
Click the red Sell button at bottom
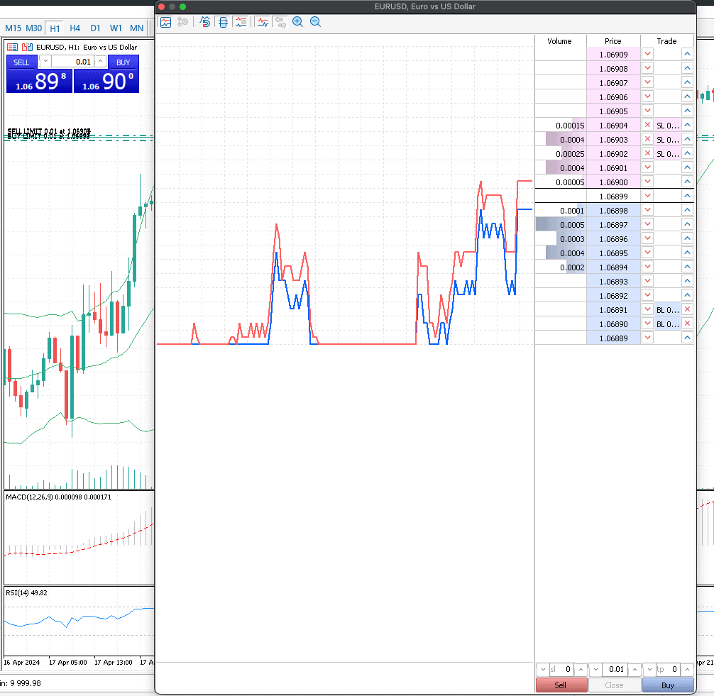click(x=561, y=685)
